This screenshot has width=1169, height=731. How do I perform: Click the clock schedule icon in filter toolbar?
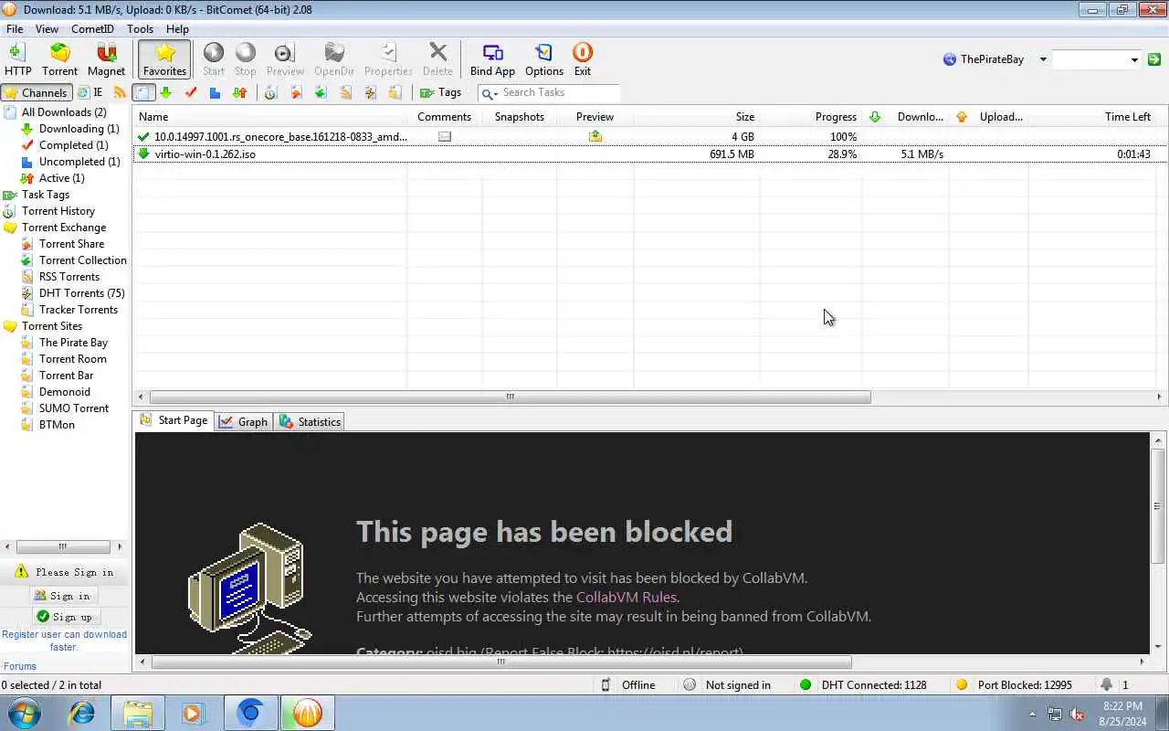point(270,92)
